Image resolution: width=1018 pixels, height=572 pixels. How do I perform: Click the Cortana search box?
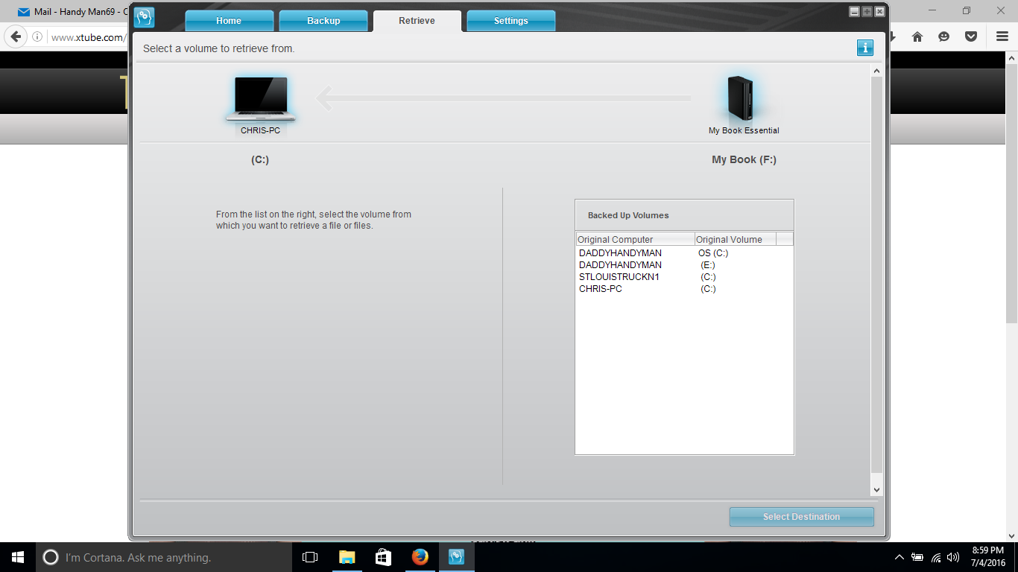click(x=164, y=557)
